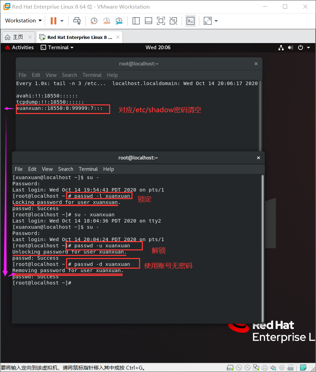Click the network adapter status icon

coord(256,368)
